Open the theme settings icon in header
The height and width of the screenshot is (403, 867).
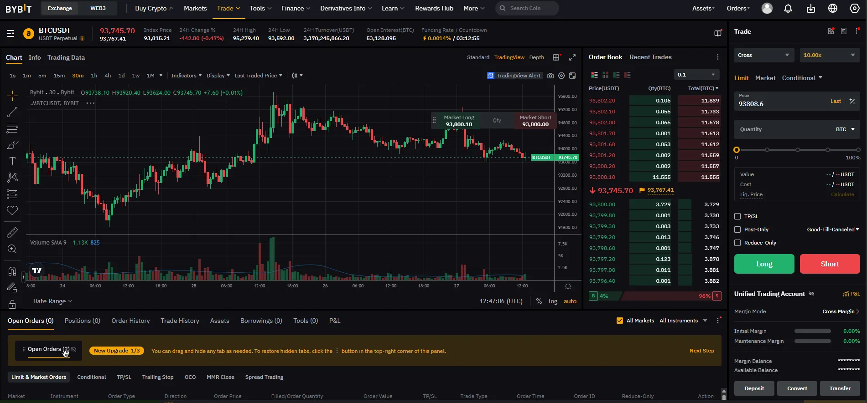(855, 8)
